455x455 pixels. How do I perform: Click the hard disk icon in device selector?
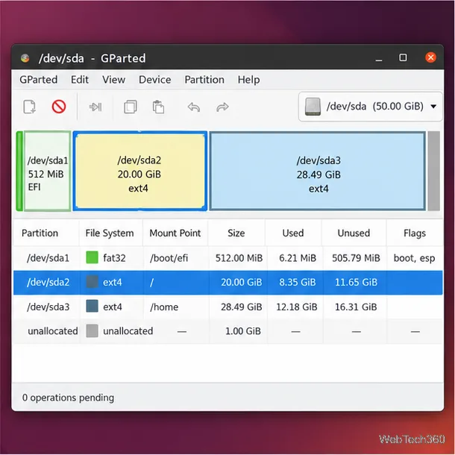(x=313, y=107)
